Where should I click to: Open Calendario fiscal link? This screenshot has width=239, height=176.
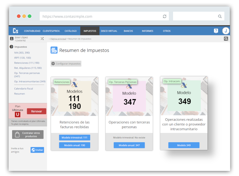point(23,89)
